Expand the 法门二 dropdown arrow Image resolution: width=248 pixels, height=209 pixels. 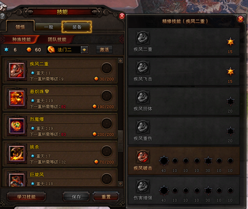click(x=84, y=50)
